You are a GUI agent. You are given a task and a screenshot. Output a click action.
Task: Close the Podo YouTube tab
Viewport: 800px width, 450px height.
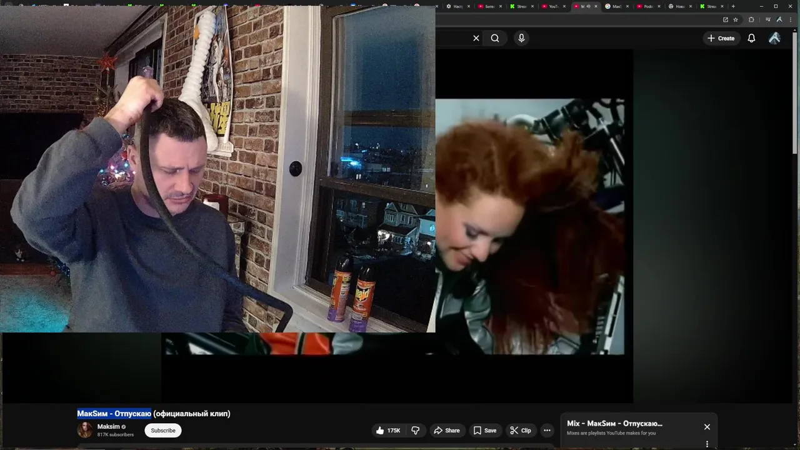[x=659, y=6]
